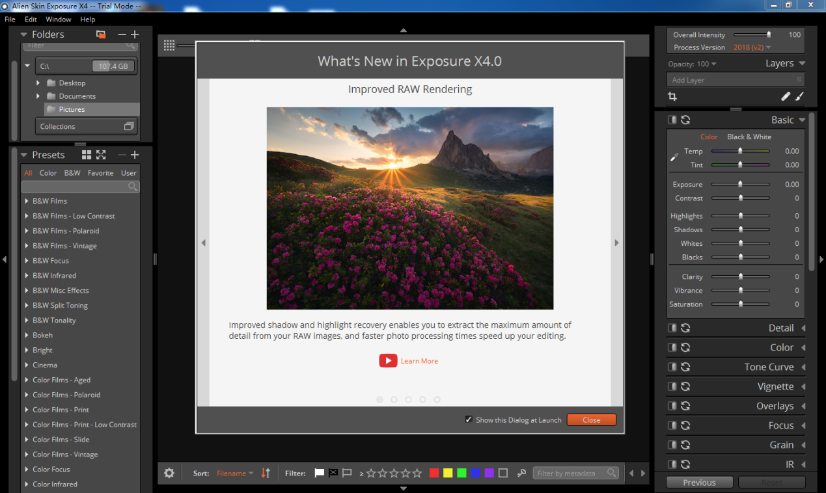Expand the Tone Curve panel arrow
The image size is (826, 493).
(803, 367)
